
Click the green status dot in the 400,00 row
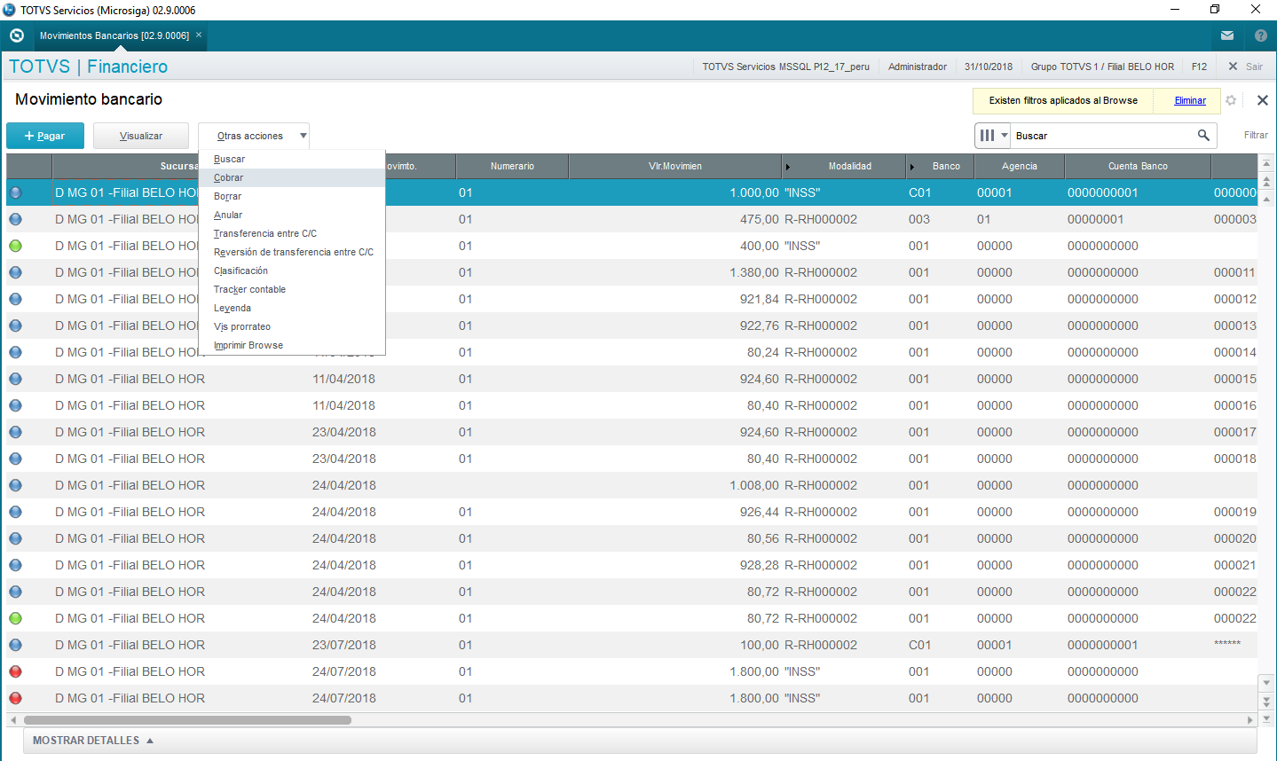coord(15,246)
